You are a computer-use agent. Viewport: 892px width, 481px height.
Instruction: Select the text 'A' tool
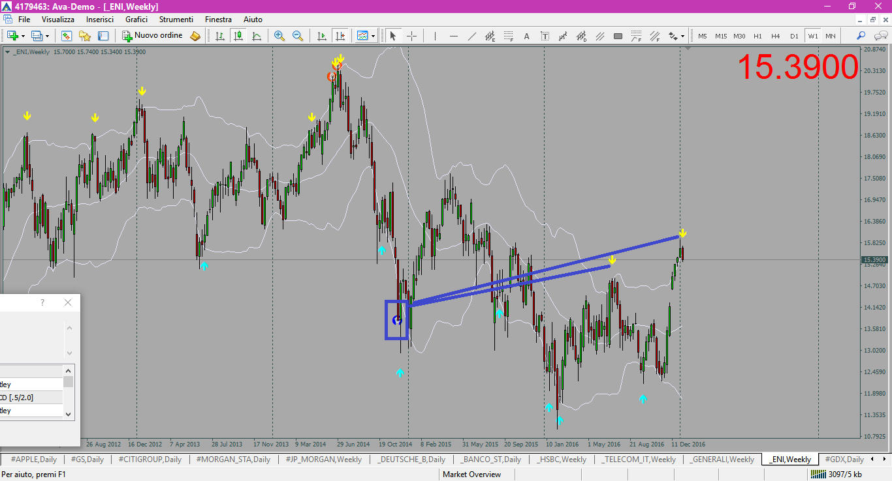coord(526,36)
